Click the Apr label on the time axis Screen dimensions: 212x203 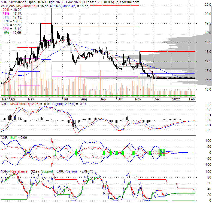pos(13,99)
